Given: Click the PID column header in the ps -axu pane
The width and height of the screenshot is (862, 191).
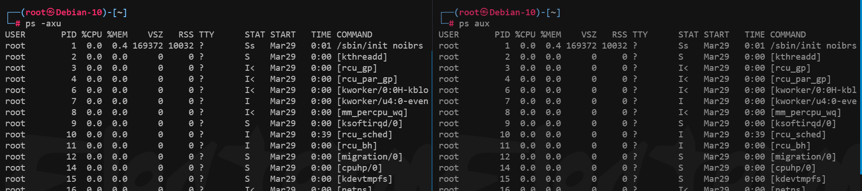Looking at the screenshot, I should pyautogui.click(x=69, y=35).
